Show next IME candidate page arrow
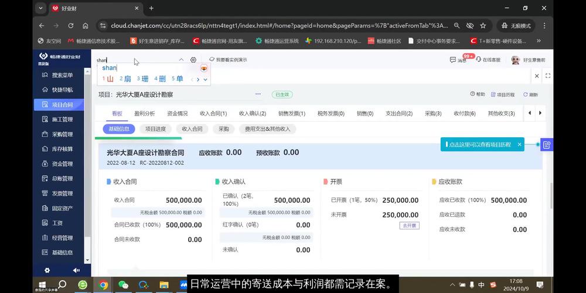The image size is (586, 293). (x=198, y=79)
